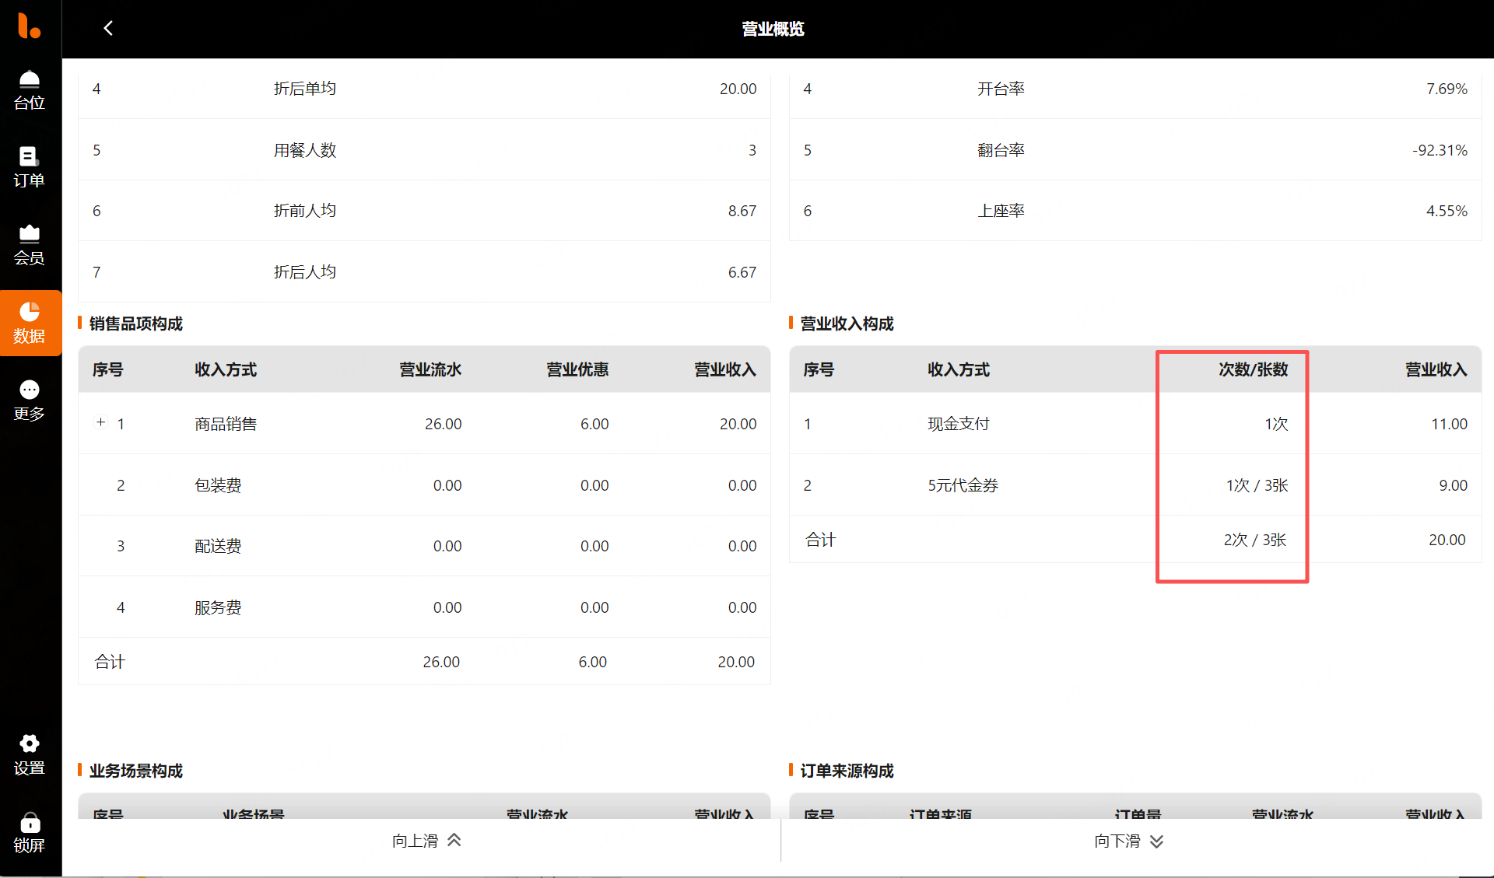
Task: Click the 营业优惠 column header
Action: [577, 369]
